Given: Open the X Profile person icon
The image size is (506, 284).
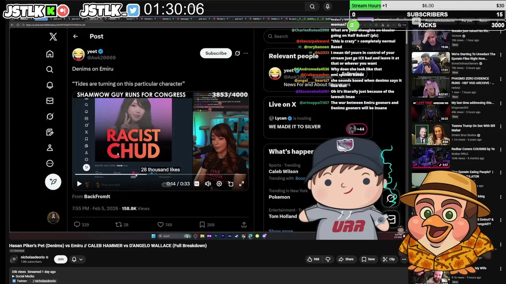Looking at the screenshot, I should [50, 148].
